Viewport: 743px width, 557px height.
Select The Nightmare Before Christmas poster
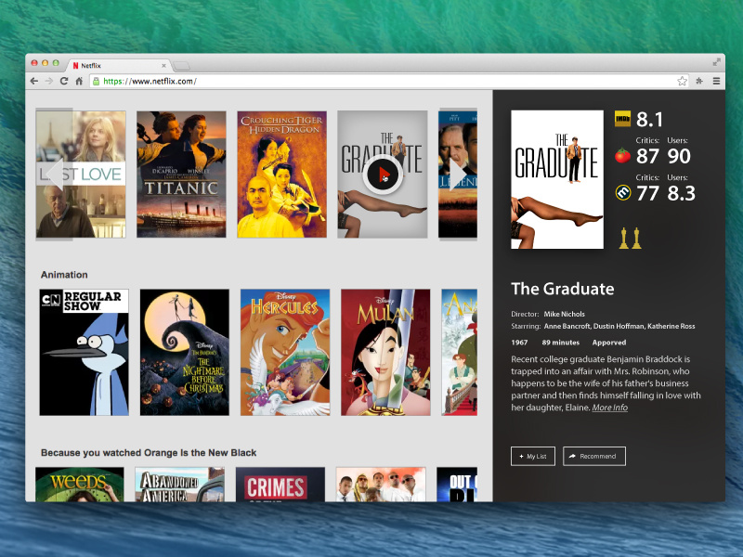184,353
